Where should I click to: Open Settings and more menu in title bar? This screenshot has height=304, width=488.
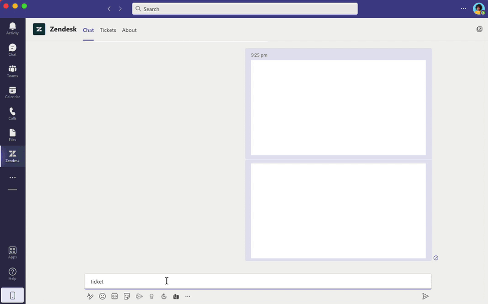coord(464,9)
